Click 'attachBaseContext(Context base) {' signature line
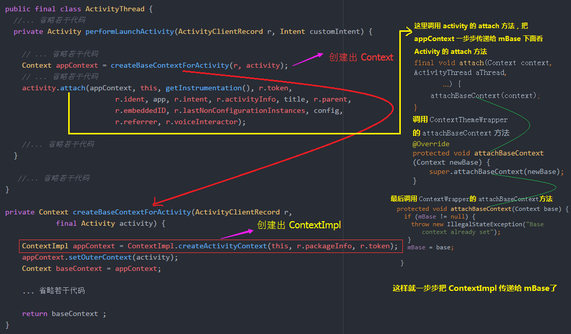 [x=509, y=209]
